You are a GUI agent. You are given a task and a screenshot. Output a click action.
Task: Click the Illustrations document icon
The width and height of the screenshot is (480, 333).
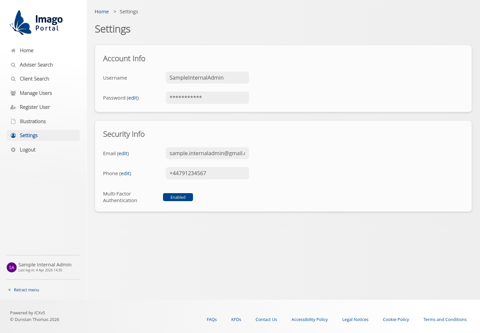13,122
